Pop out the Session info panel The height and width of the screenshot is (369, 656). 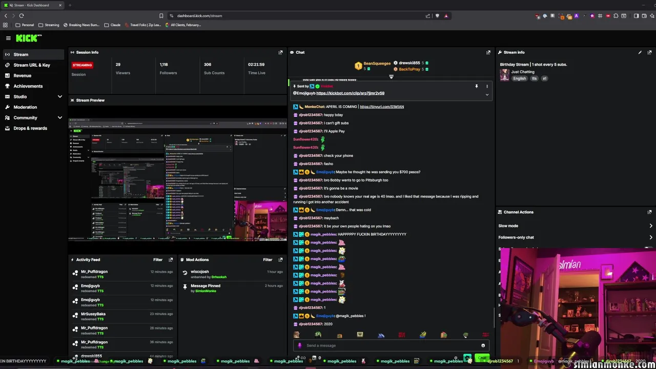click(280, 52)
